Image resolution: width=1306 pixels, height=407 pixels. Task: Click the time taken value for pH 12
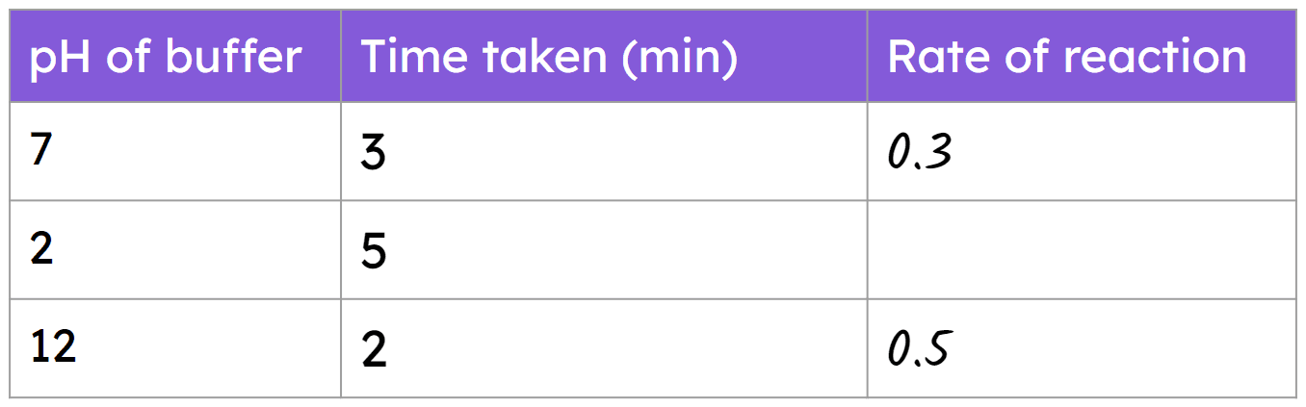374,349
